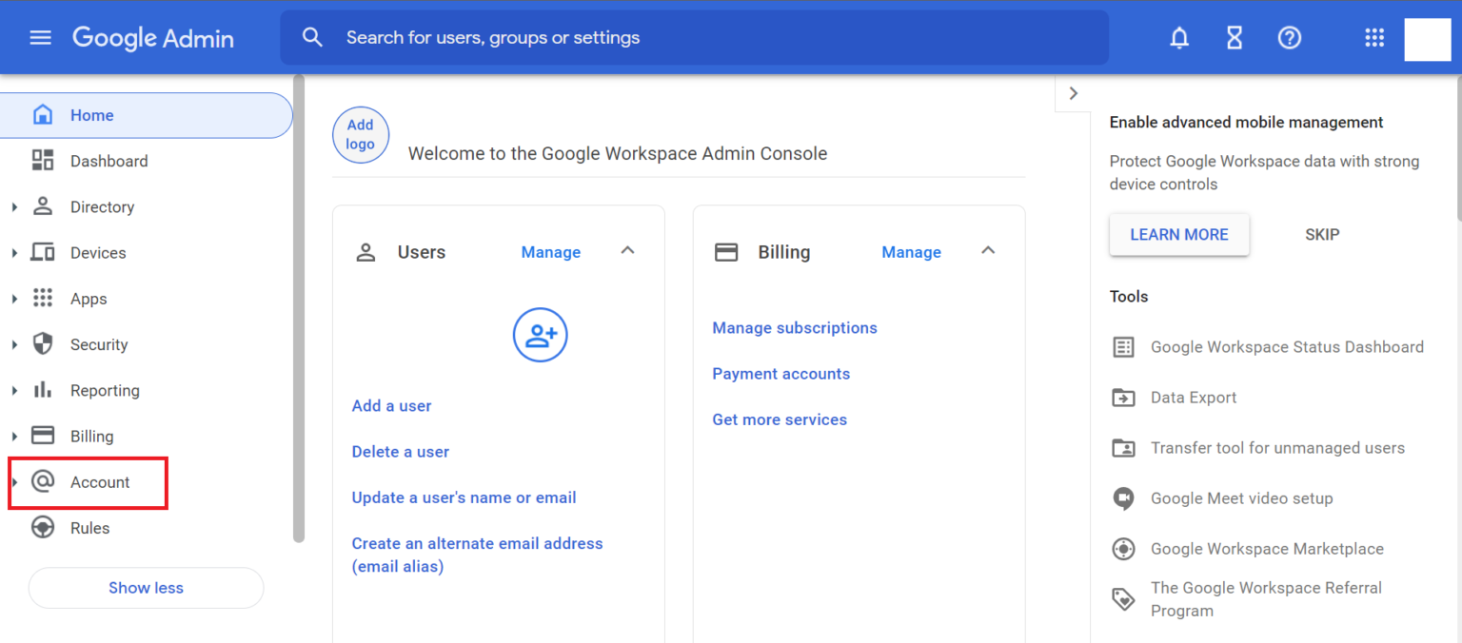Open the notifications bell
1462x643 pixels.
click(1179, 38)
